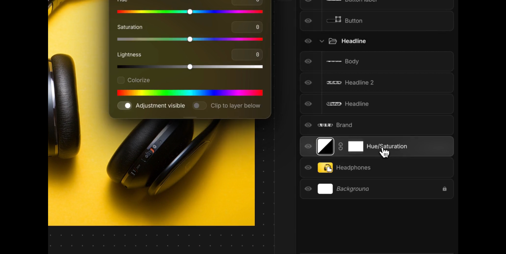Click the Background layer thumbnail
This screenshot has height=254, width=506.
pos(325,189)
